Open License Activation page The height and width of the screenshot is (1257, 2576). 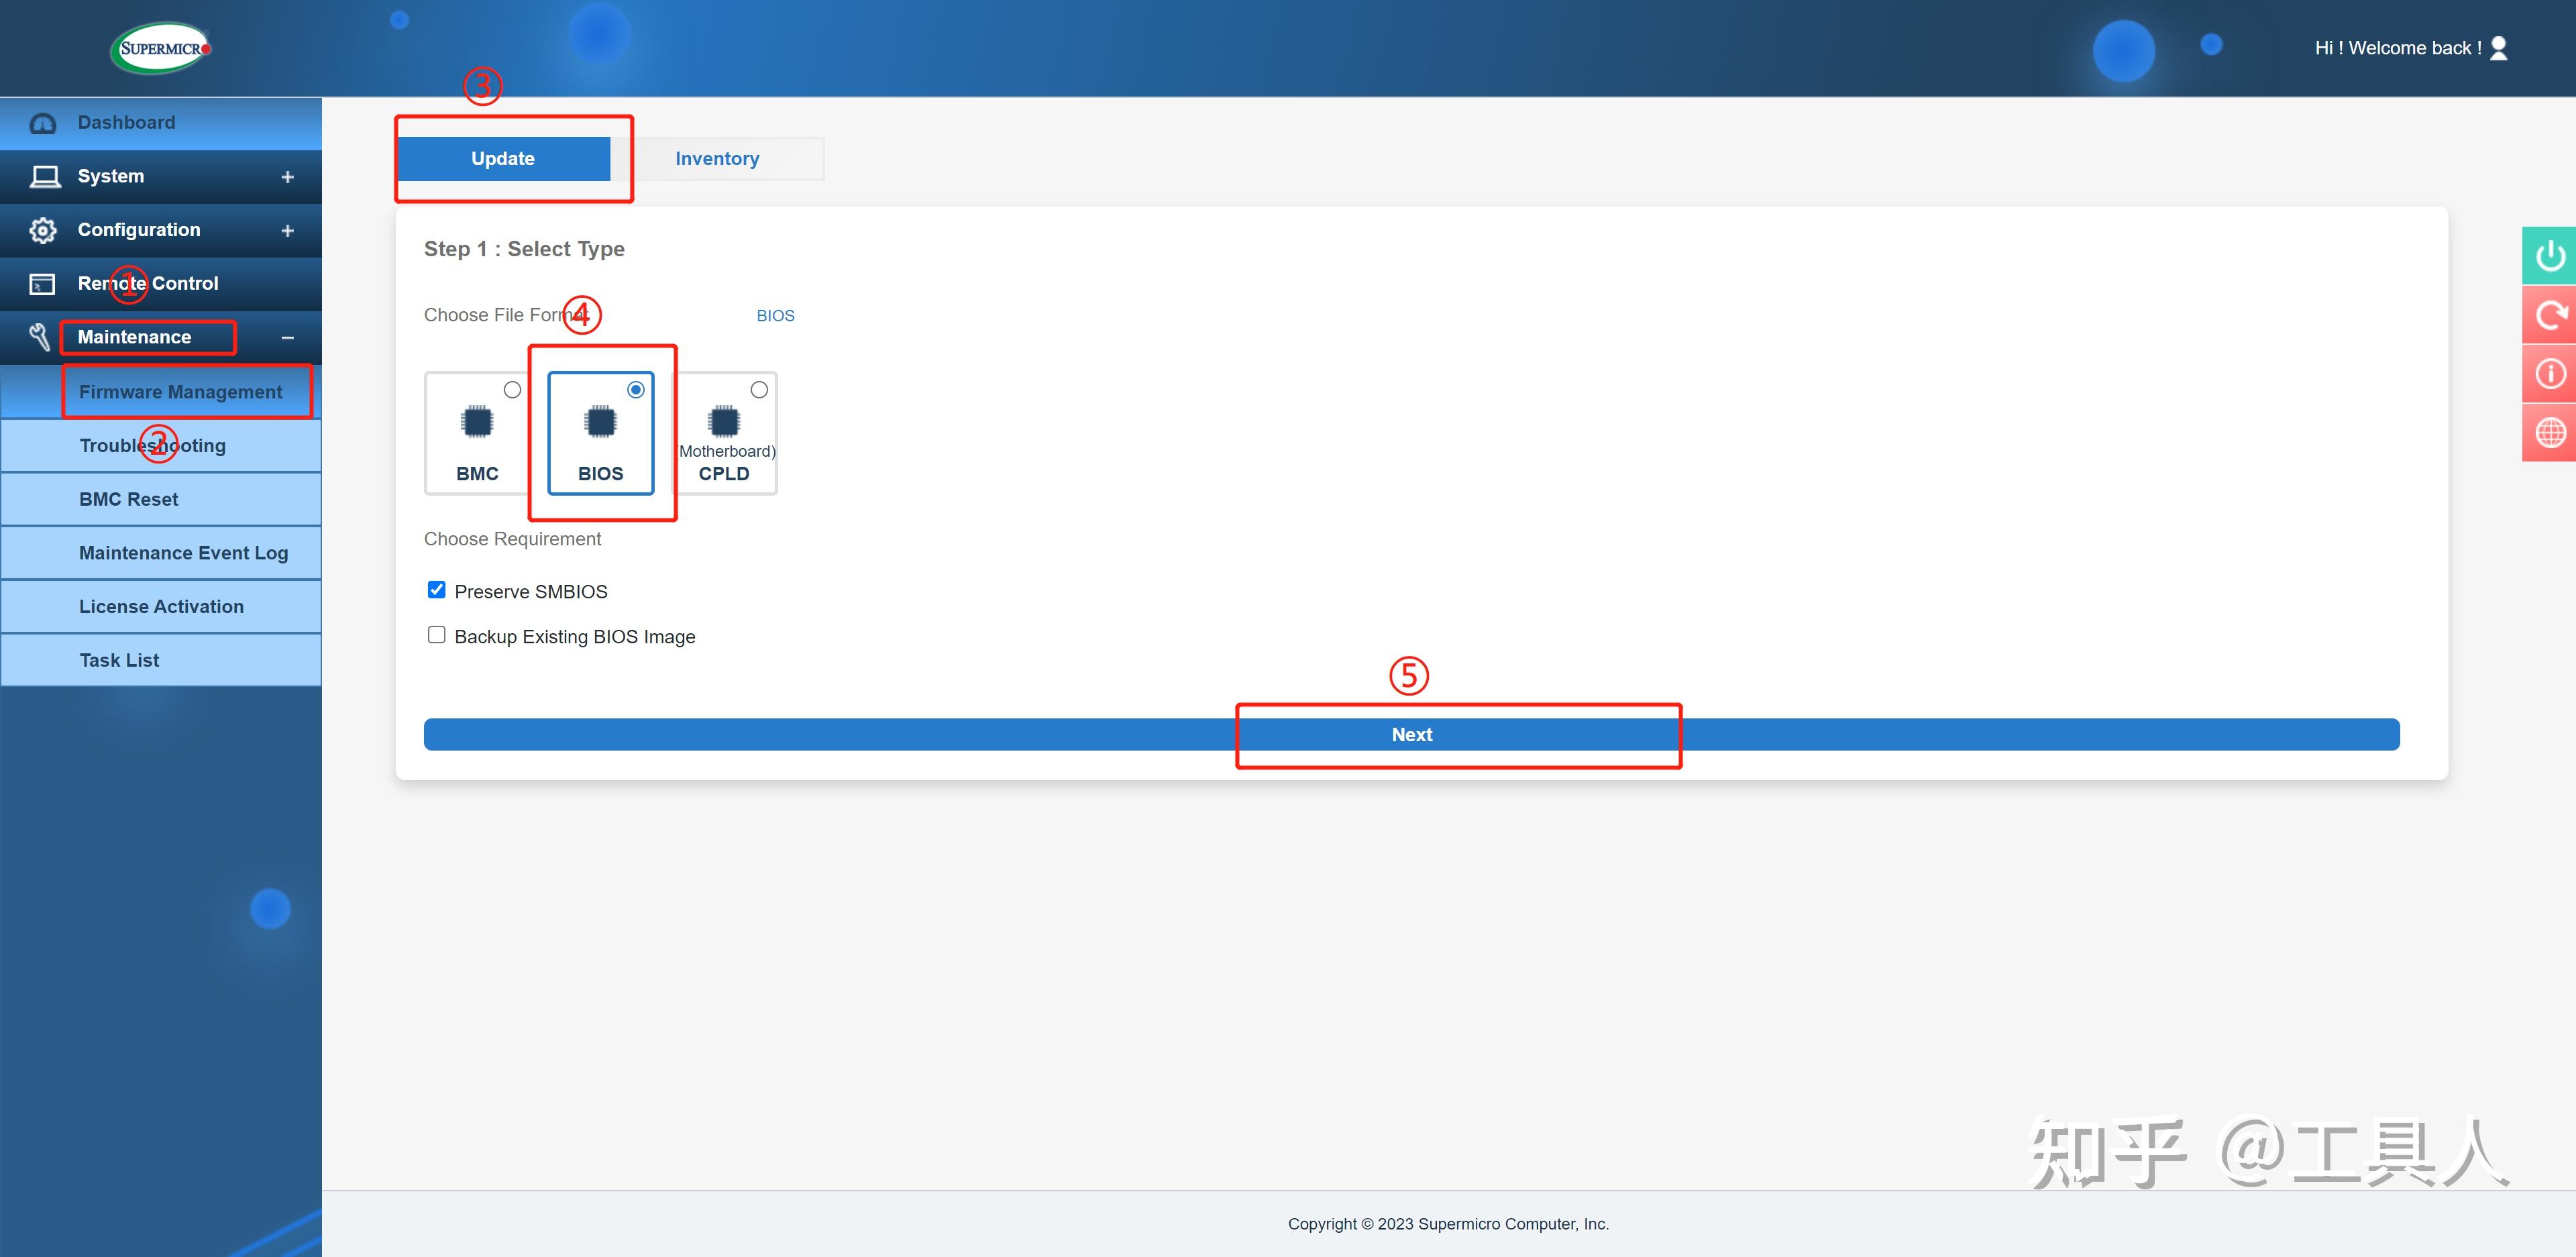click(x=161, y=607)
